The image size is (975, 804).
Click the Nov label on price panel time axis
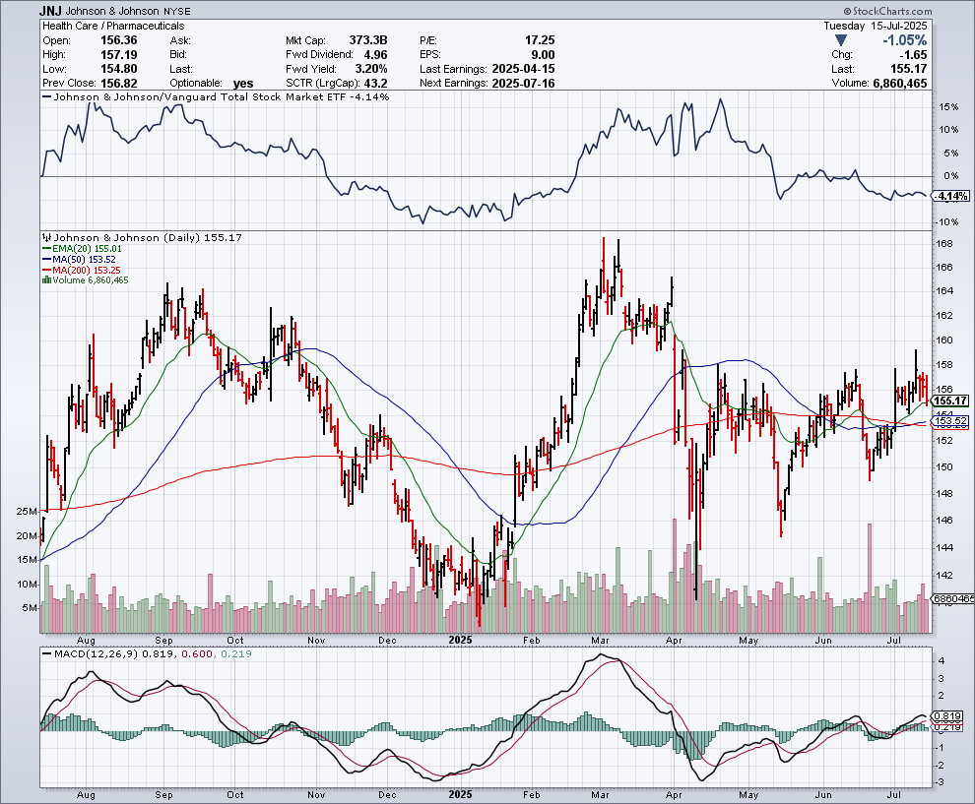(316, 640)
